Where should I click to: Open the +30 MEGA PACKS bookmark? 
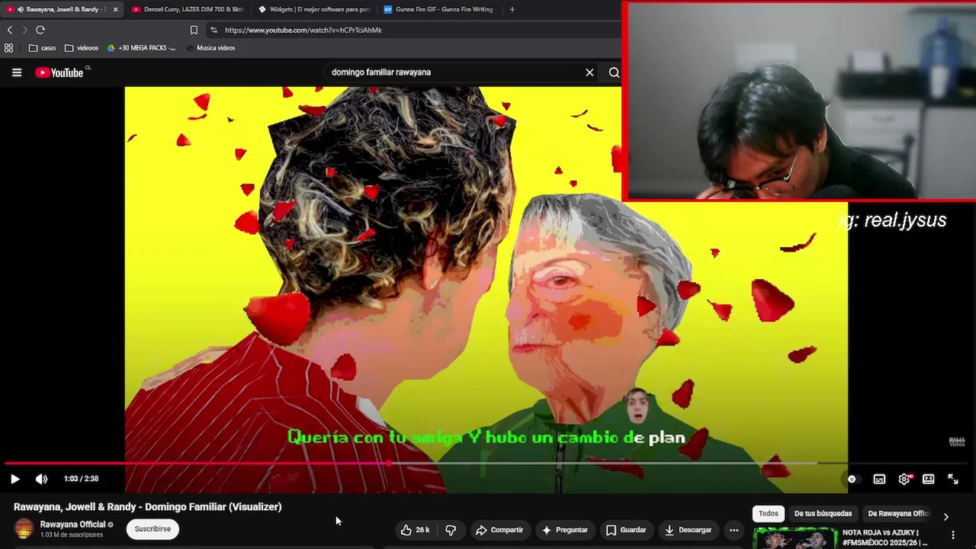[141, 47]
